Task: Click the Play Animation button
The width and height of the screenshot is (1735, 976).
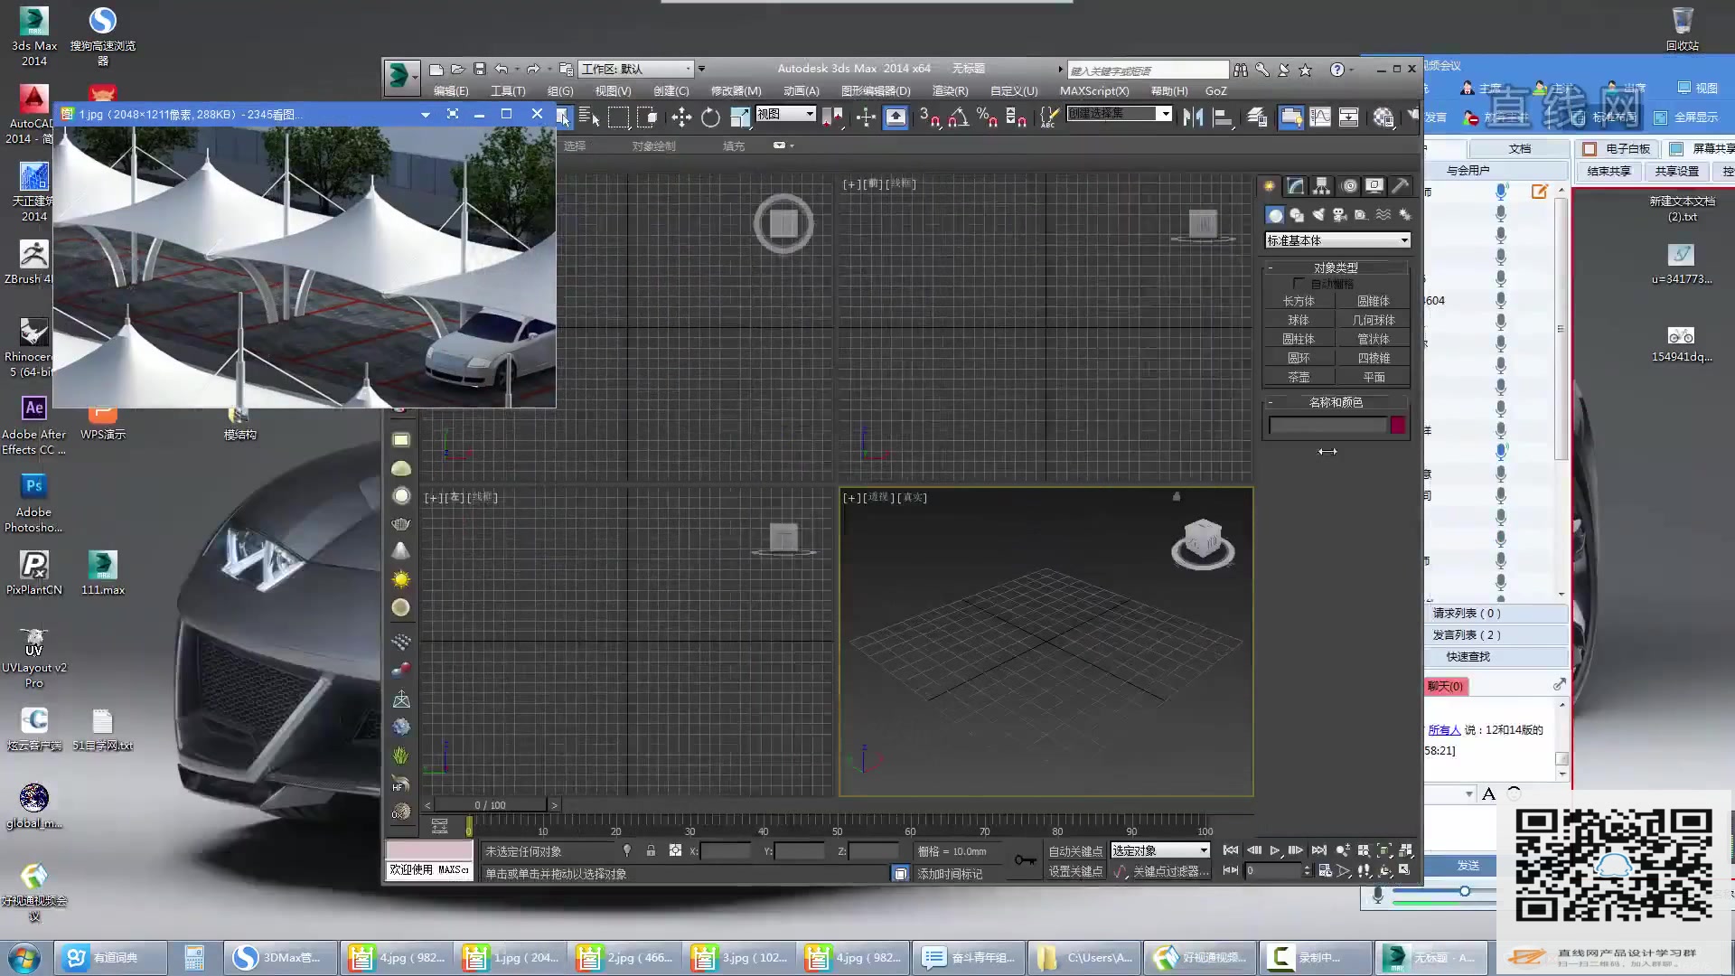Action: [1275, 850]
